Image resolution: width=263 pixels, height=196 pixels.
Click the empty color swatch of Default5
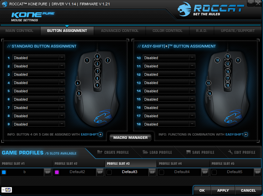[x=214, y=172]
